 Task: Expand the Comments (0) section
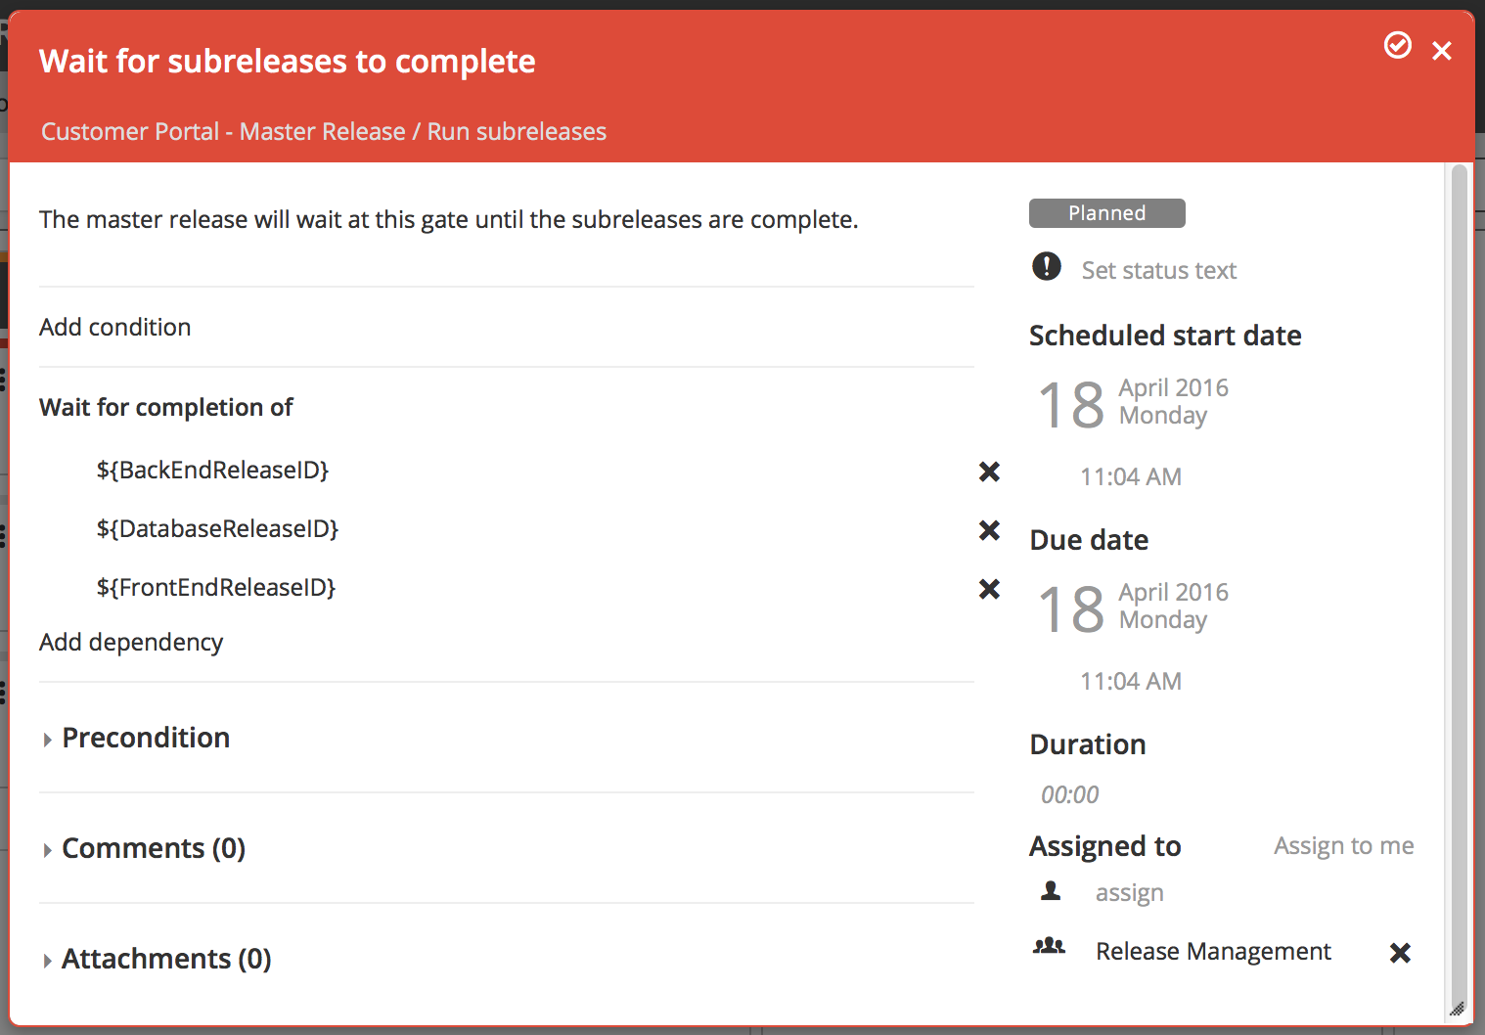pos(144,848)
